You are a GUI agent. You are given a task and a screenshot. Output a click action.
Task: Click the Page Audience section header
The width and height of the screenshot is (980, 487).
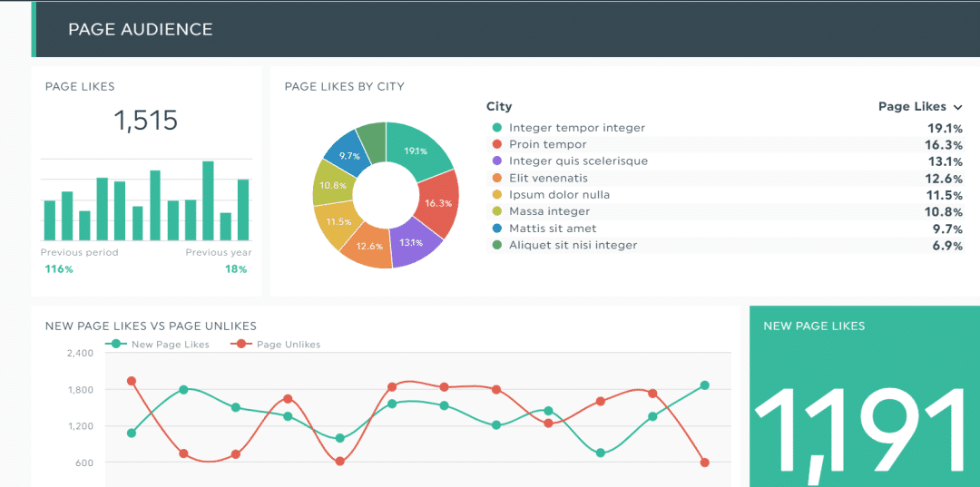(x=141, y=29)
